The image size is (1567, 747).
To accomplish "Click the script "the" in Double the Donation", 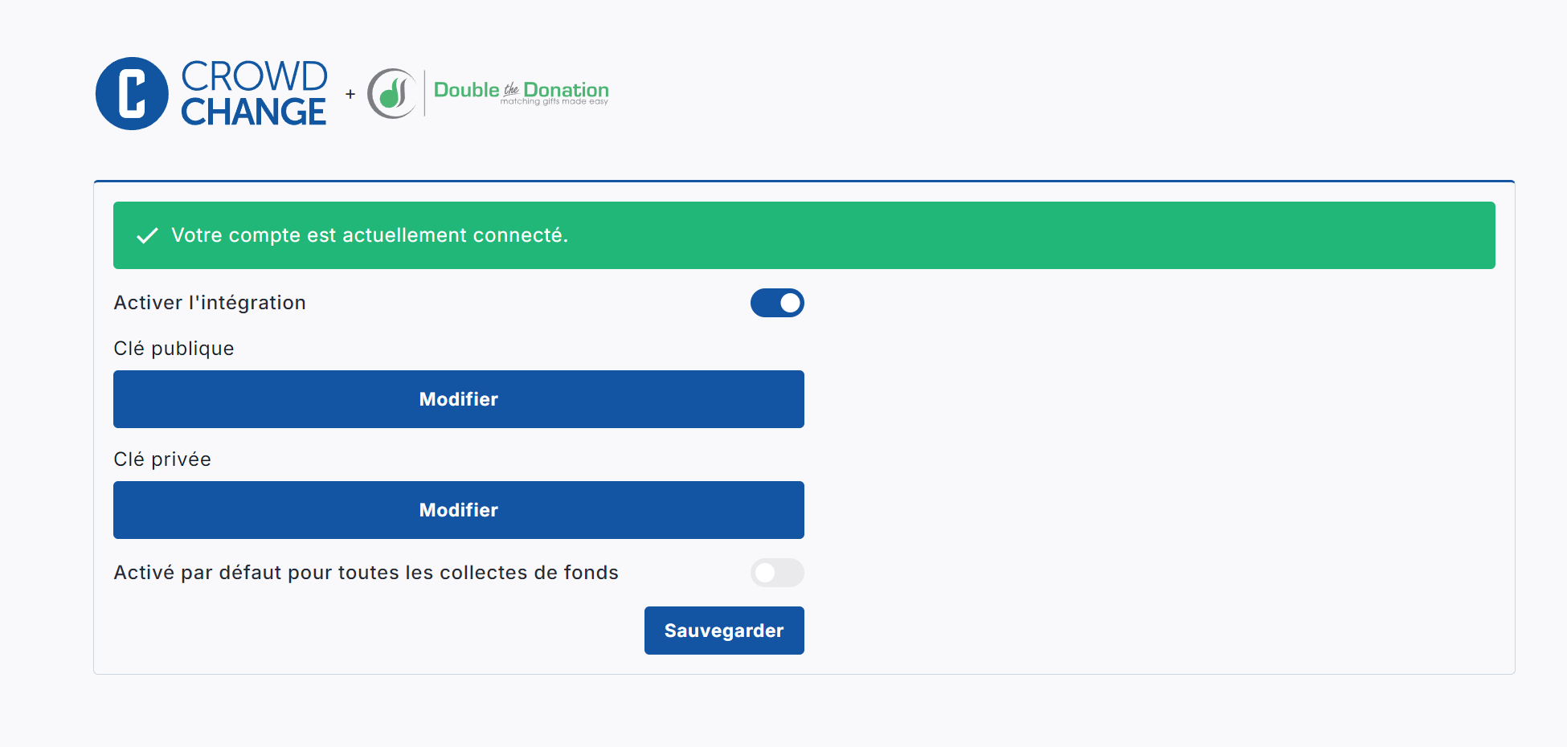I will click(511, 89).
